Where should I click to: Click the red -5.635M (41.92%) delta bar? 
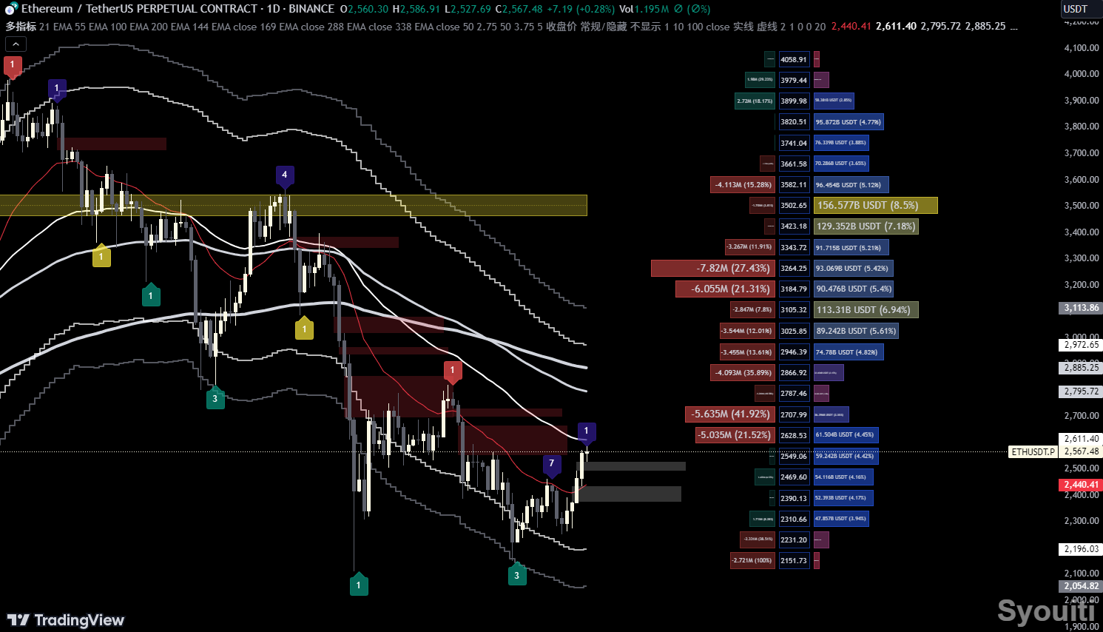[x=730, y=414]
